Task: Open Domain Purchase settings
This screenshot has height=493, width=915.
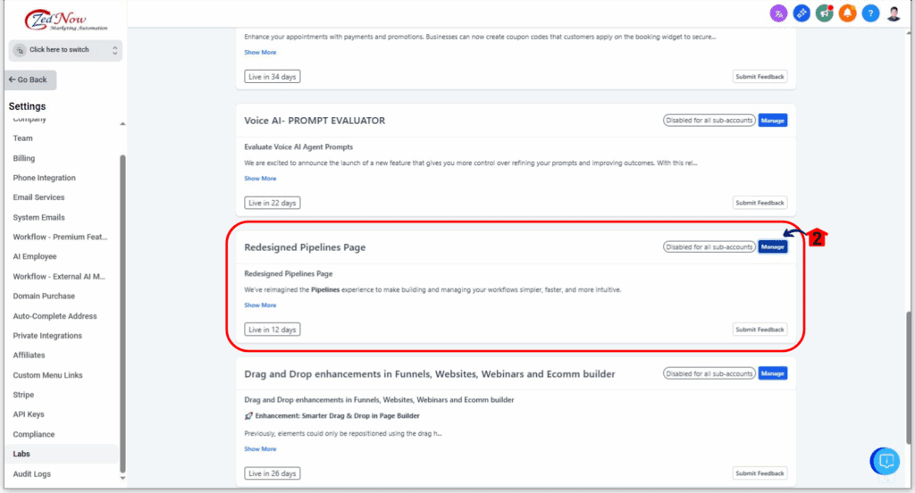Action: (x=44, y=296)
